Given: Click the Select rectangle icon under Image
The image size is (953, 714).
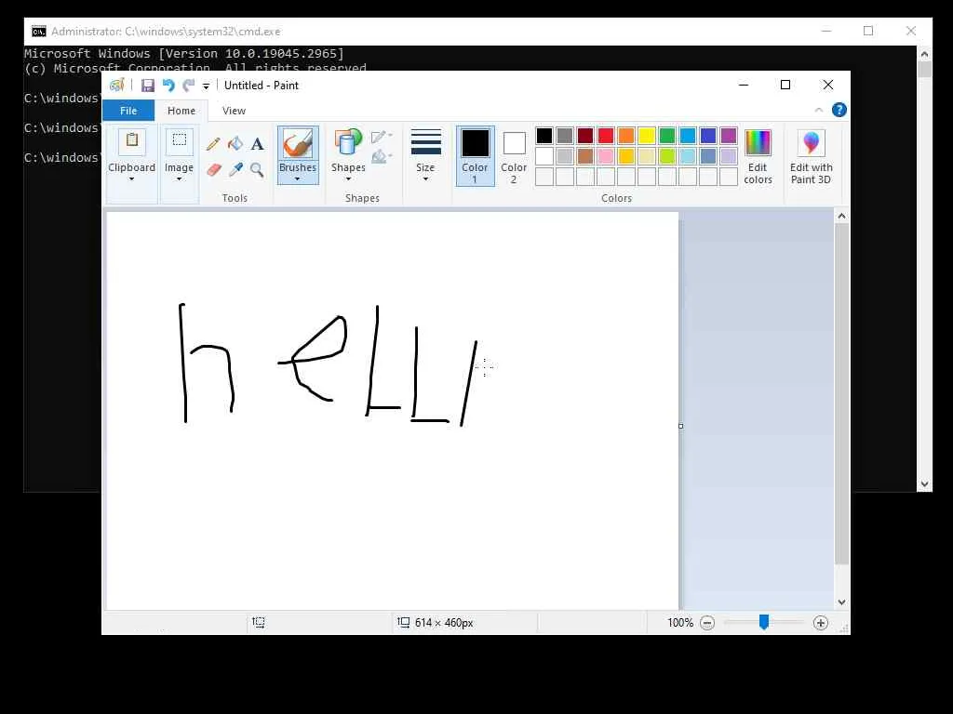Looking at the screenshot, I should click(180, 141).
